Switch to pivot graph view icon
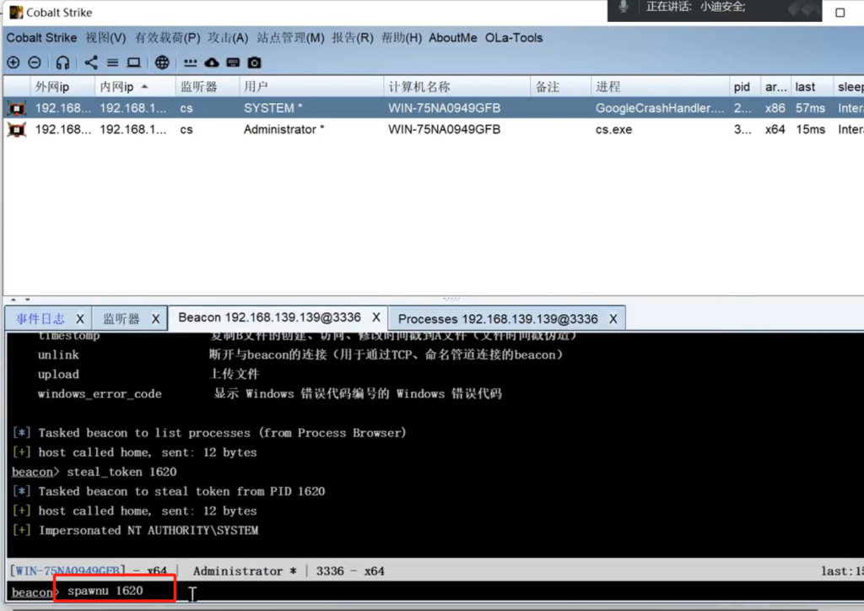The image size is (864, 611). point(91,62)
